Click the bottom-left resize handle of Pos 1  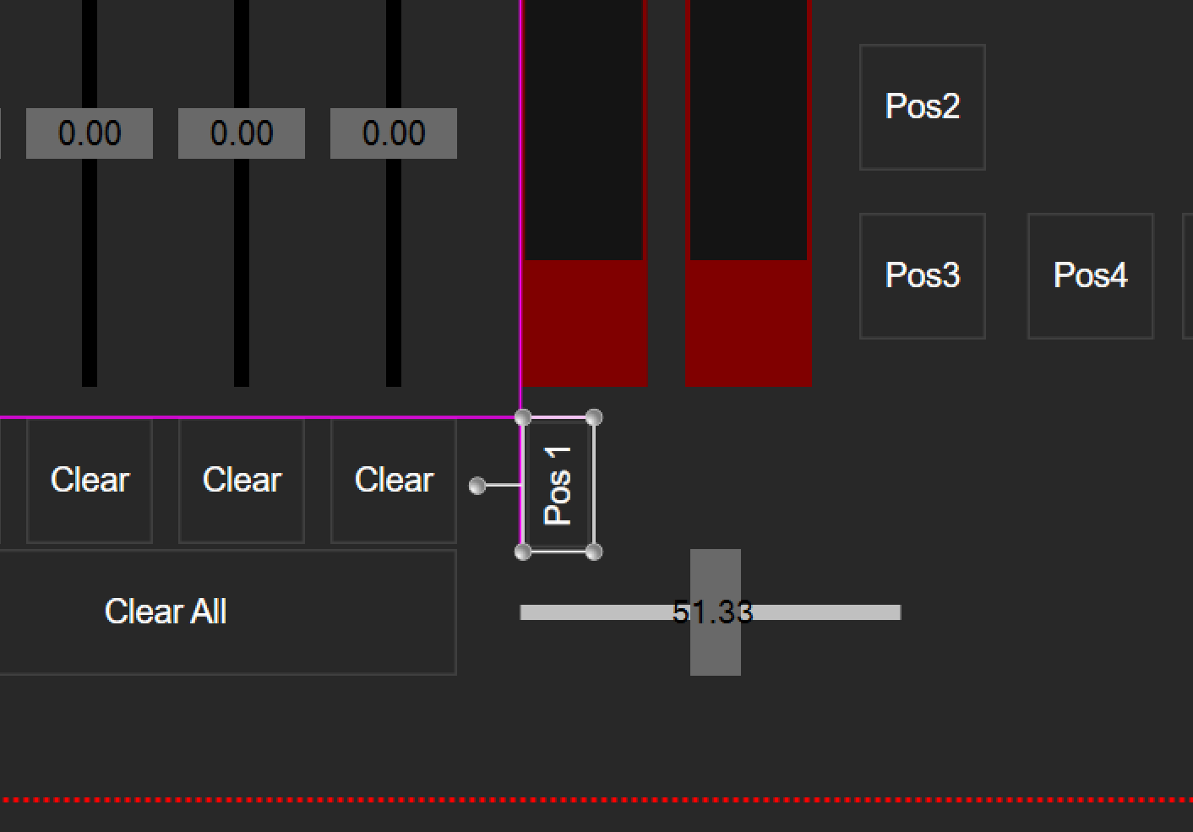click(523, 552)
